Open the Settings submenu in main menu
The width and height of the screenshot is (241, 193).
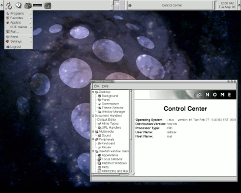coord(18,41)
